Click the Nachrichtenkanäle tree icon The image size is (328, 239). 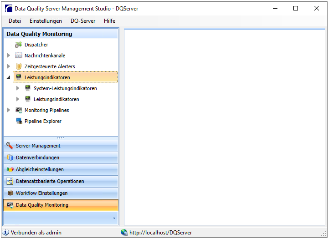click(18, 56)
